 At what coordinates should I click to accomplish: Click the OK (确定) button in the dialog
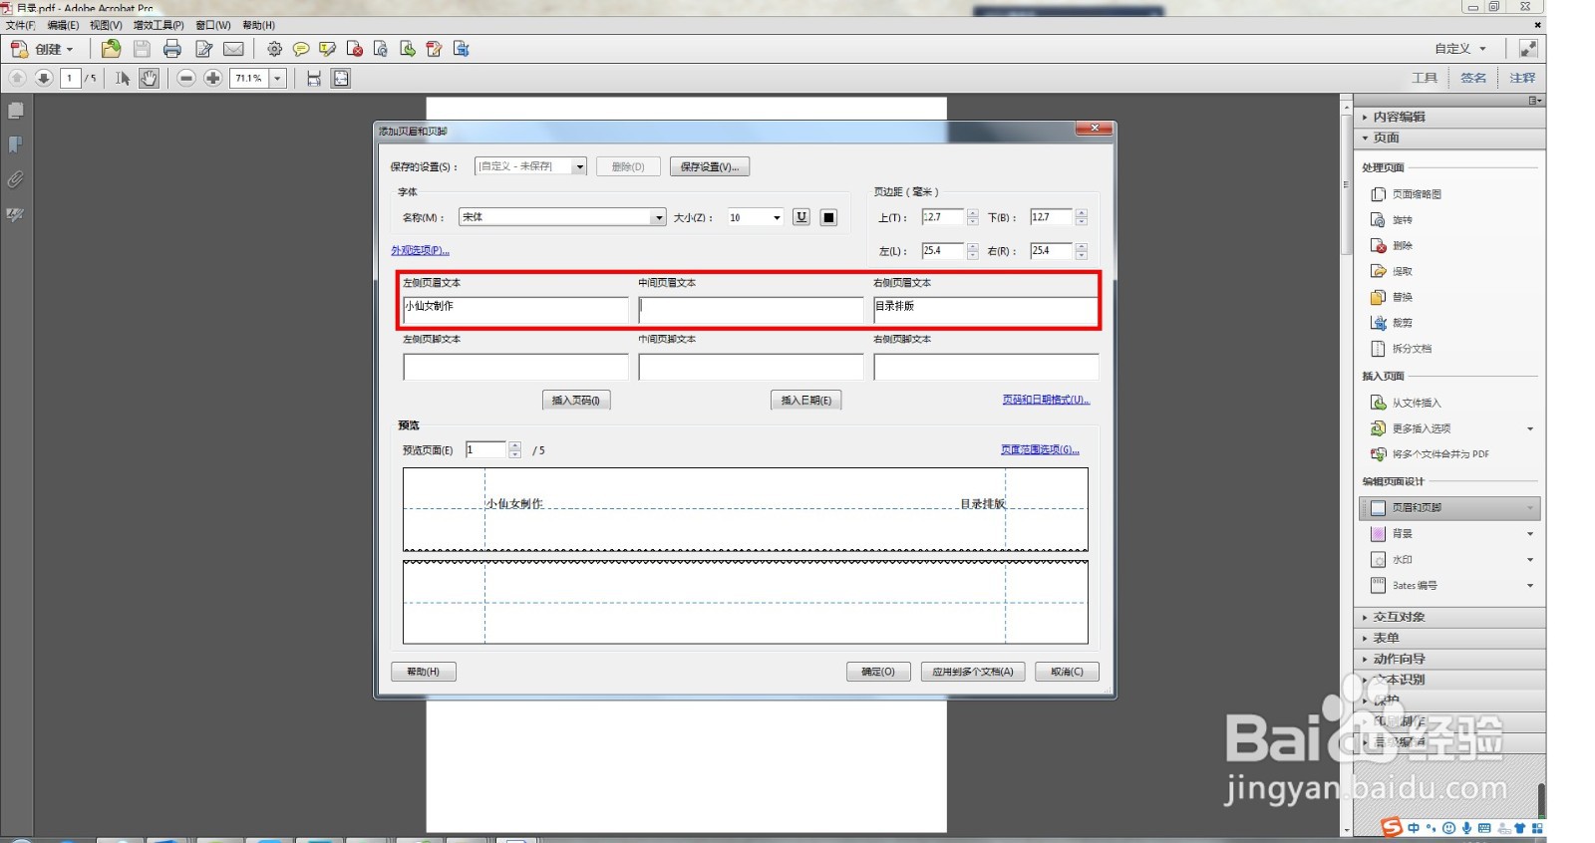(x=878, y=672)
